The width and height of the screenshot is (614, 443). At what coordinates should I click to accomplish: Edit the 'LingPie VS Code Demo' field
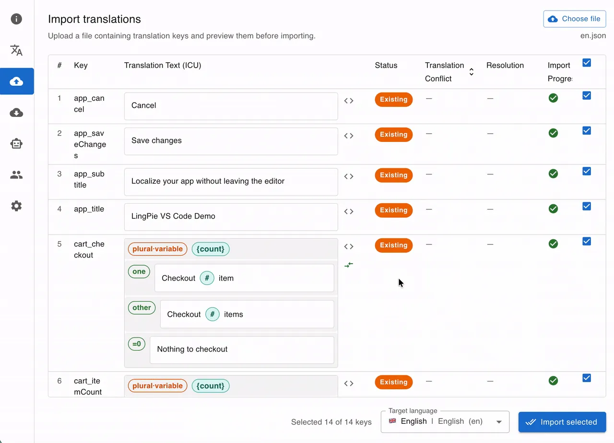pos(231,217)
